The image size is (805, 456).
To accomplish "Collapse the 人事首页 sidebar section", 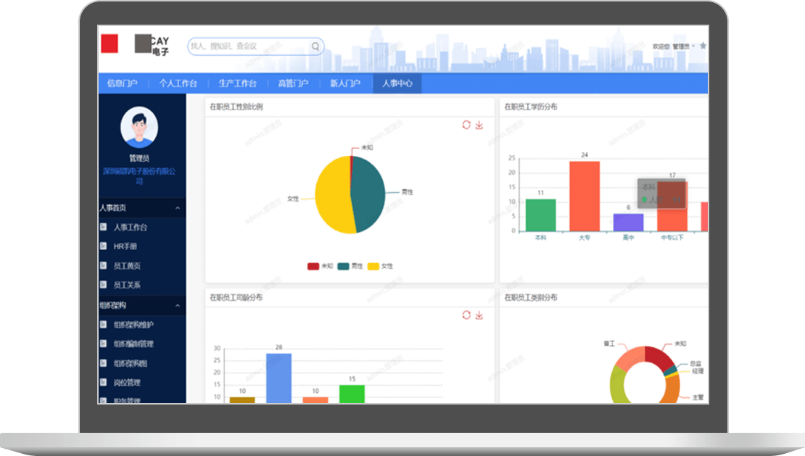I will pos(178,208).
